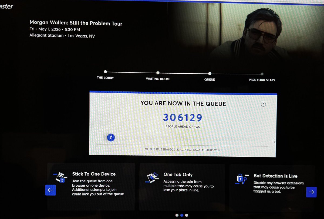
Task: Click the Pick Your Seats step dot
Action: (262, 74)
